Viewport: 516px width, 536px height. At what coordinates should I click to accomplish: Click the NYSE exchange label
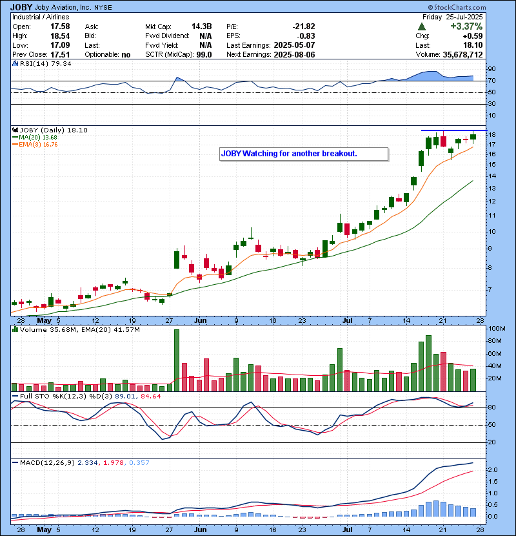[103, 8]
